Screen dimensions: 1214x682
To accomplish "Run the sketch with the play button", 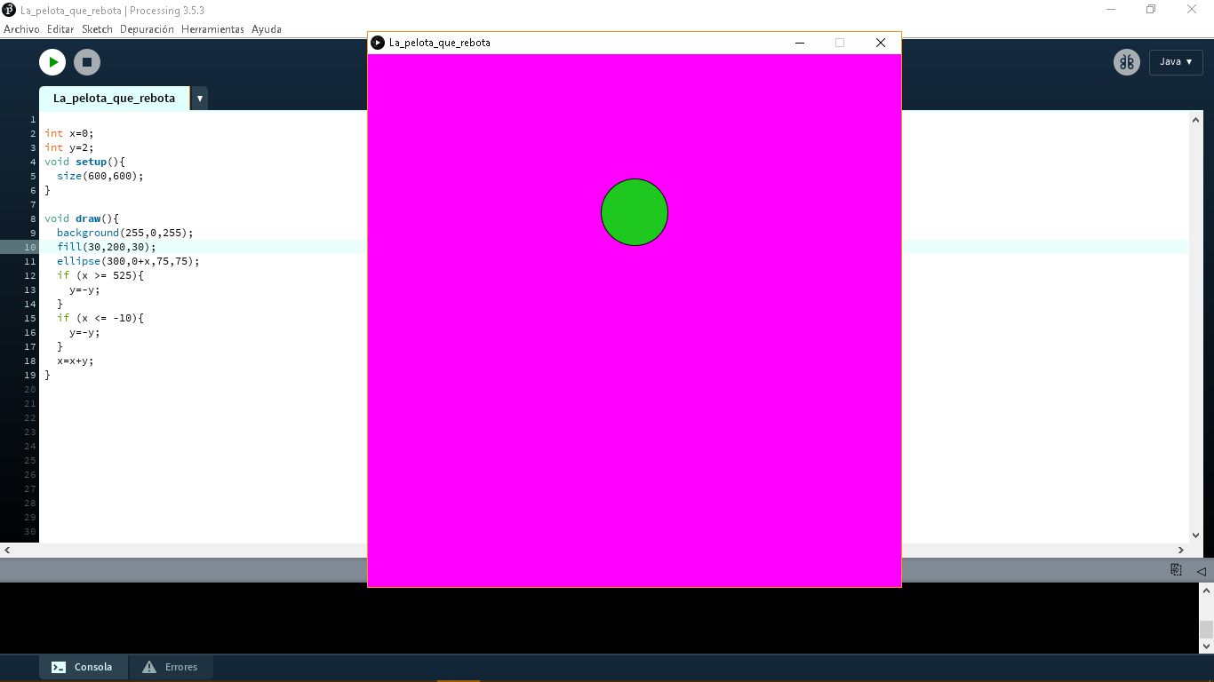I will [x=52, y=62].
